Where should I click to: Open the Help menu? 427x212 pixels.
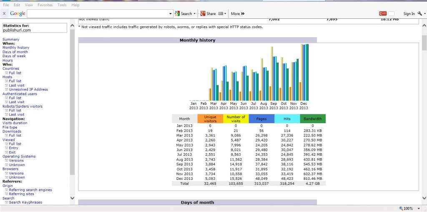75,5
